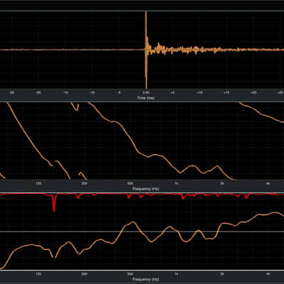Click the 0.00 time axis marker
Image resolution: width=284 pixels, height=284 pixels.
(146, 93)
